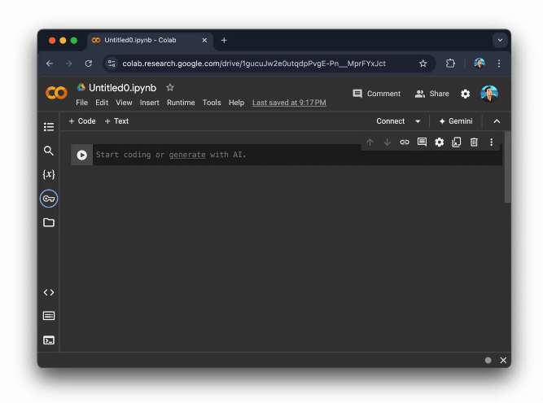The image size is (543, 403).
Task: Open Chrome three-dot menu
Action: pyautogui.click(x=499, y=64)
